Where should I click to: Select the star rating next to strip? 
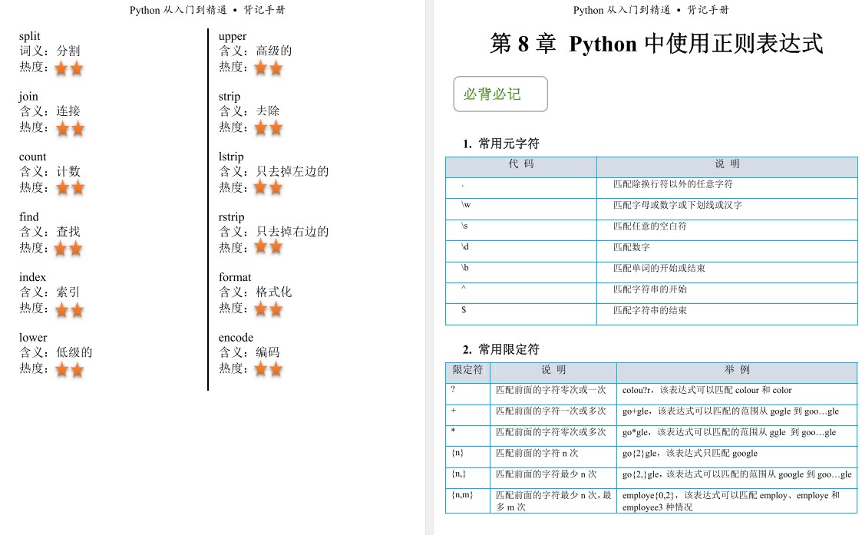pyautogui.click(x=268, y=128)
